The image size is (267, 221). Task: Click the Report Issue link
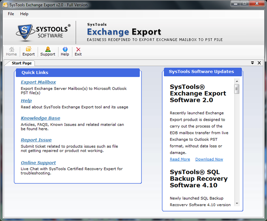36,140
